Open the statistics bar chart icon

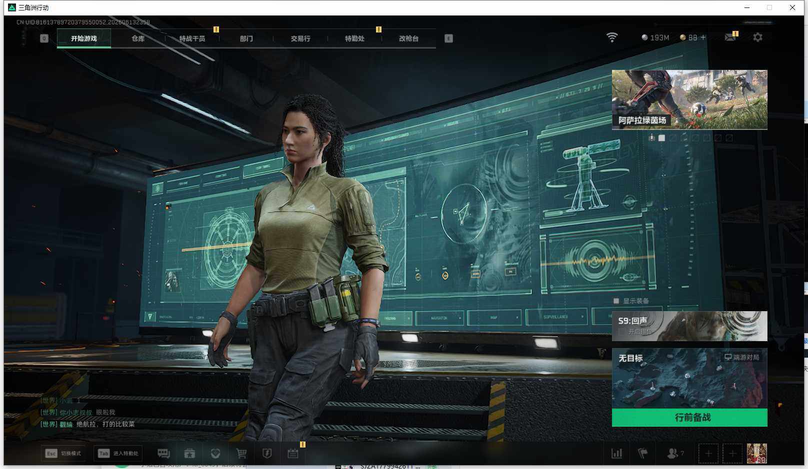617,454
